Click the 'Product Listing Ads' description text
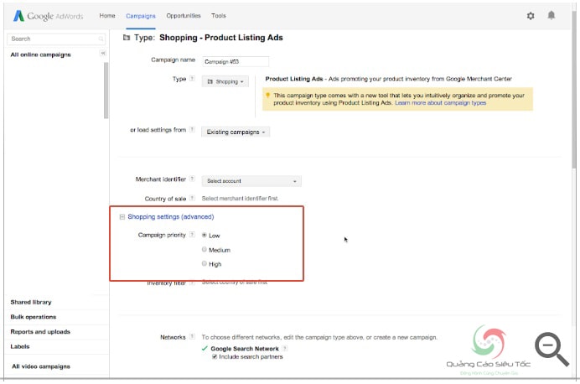The height and width of the screenshot is (384, 580). (x=388, y=79)
